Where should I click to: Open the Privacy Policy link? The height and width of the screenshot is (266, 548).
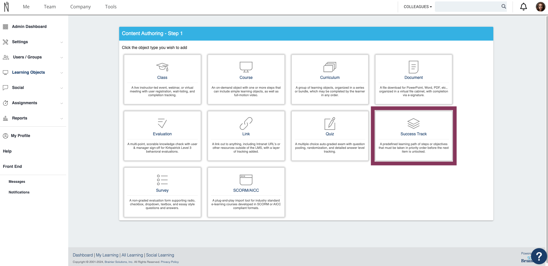point(170,262)
